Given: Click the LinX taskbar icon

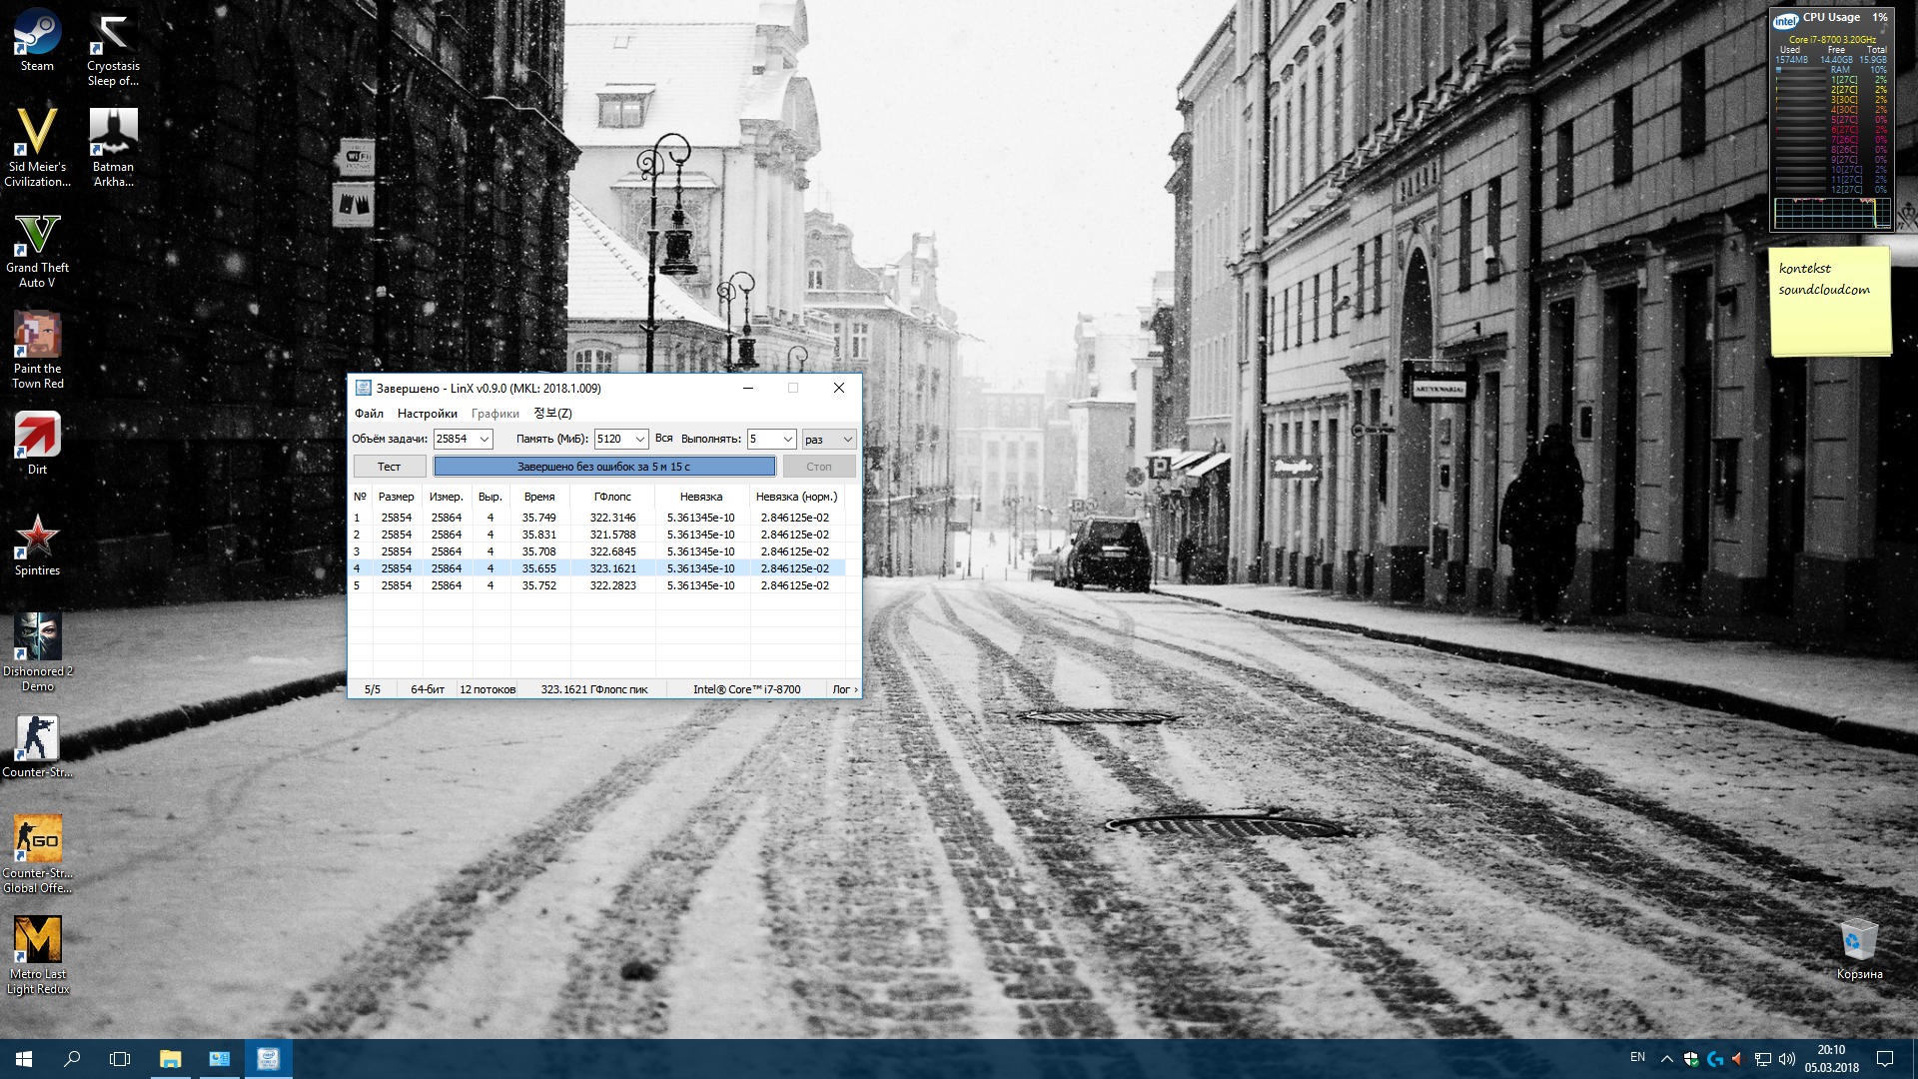Looking at the screenshot, I should [x=268, y=1059].
